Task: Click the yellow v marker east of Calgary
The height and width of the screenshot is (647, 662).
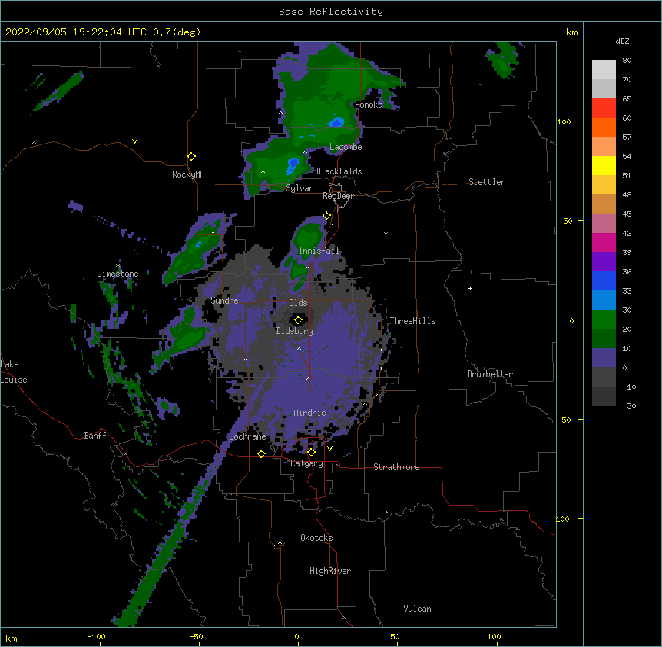Action: point(329,449)
